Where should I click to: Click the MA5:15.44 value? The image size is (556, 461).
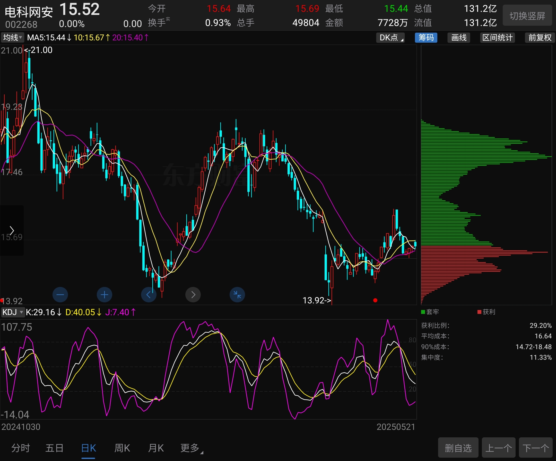coord(49,38)
